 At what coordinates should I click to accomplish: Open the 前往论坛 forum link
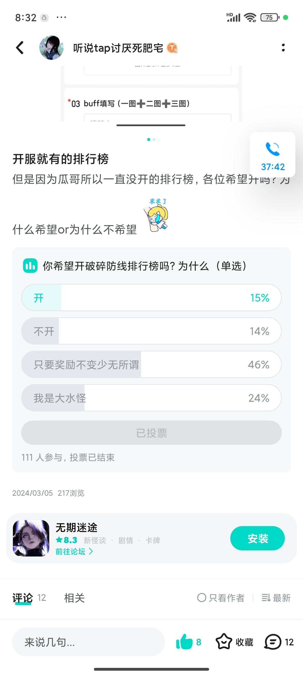[74, 552]
